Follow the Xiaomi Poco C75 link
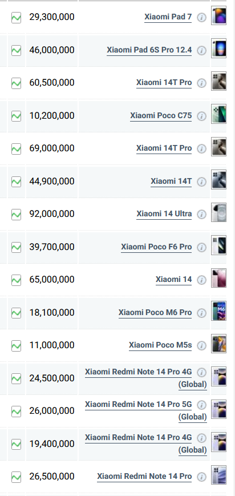This screenshot has height=496, width=235. [161, 116]
